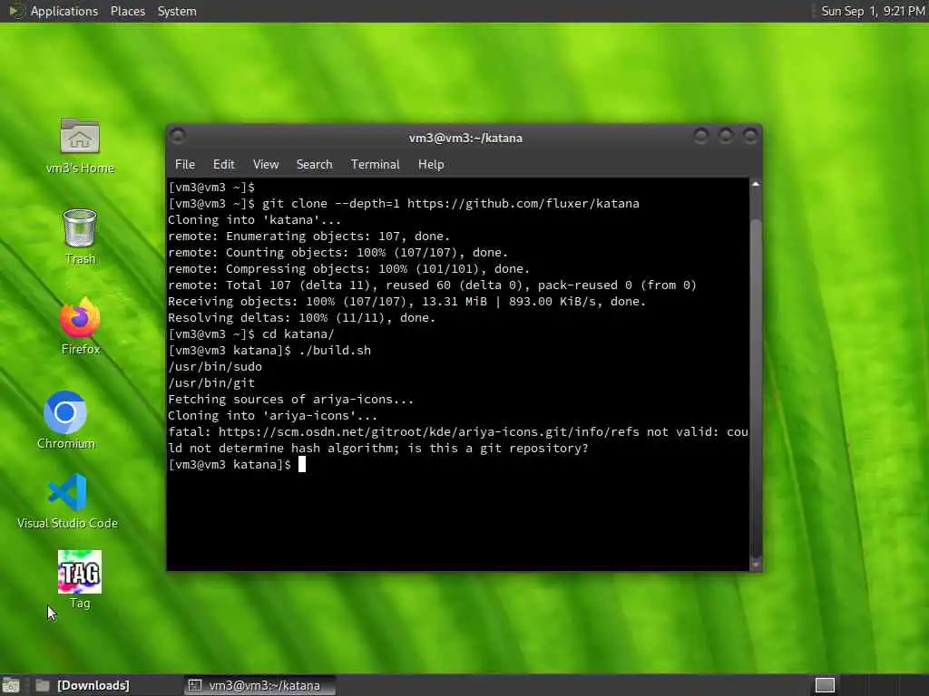Open the terminal Search menu
This screenshot has height=696, width=929.
tap(314, 165)
